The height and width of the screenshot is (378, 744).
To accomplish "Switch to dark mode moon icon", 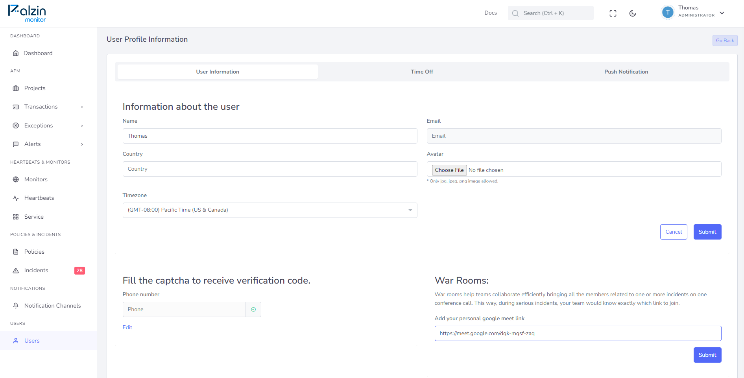I will [633, 13].
